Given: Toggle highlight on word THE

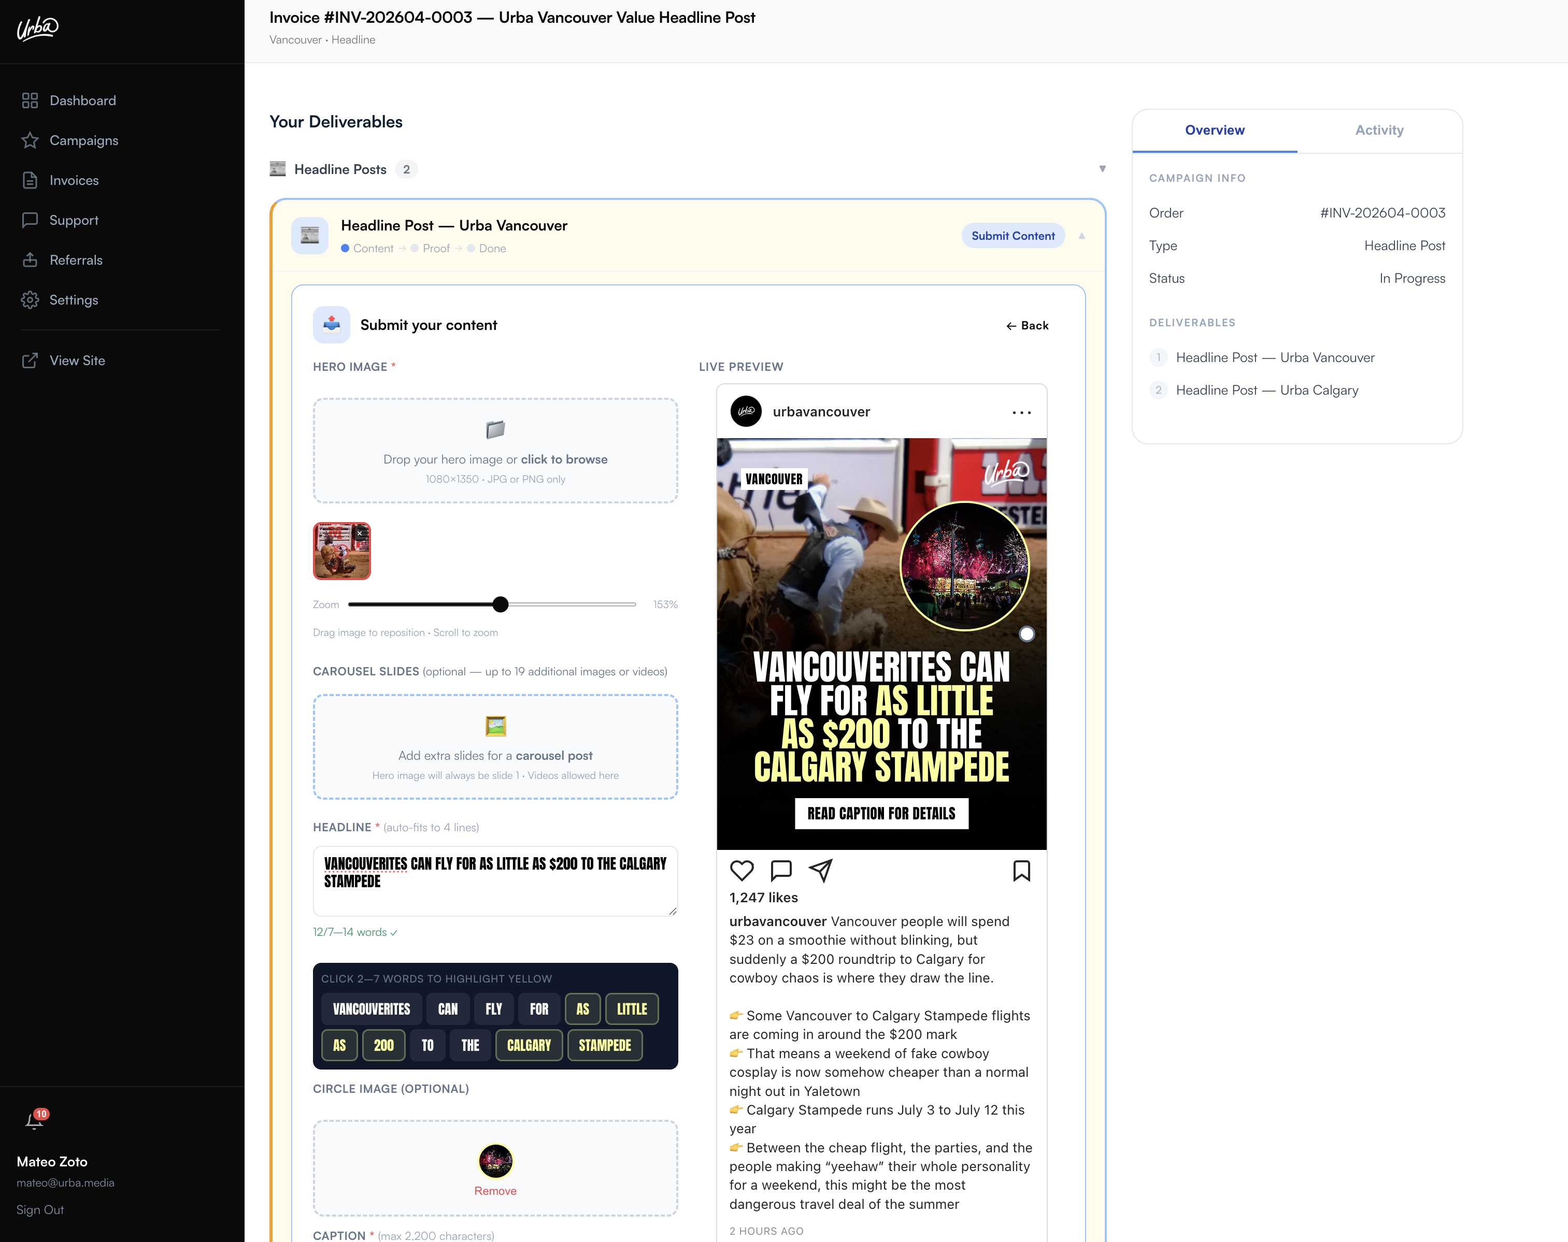Looking at the screenshot, I should [470, 1045].
